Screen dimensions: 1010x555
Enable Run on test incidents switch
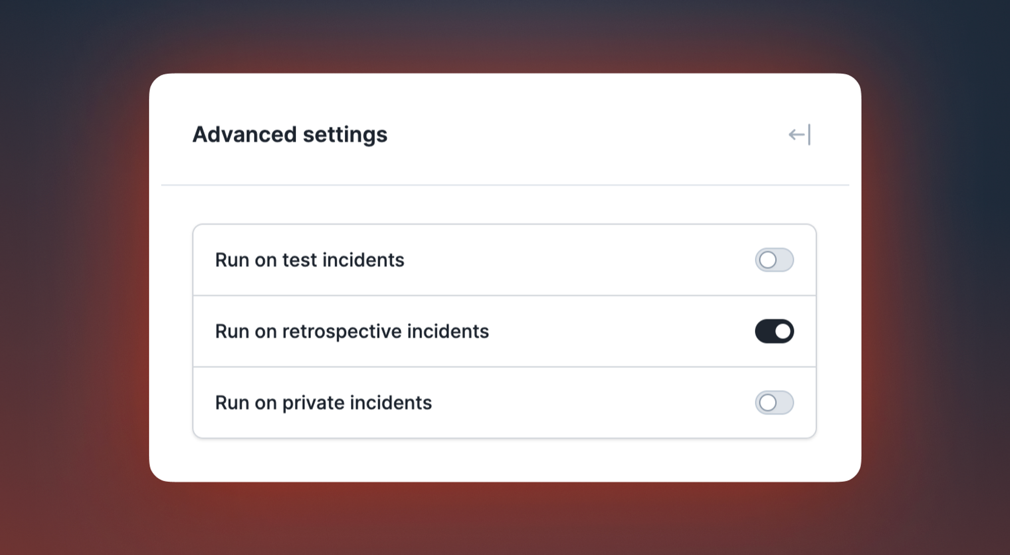coord(774,260)
